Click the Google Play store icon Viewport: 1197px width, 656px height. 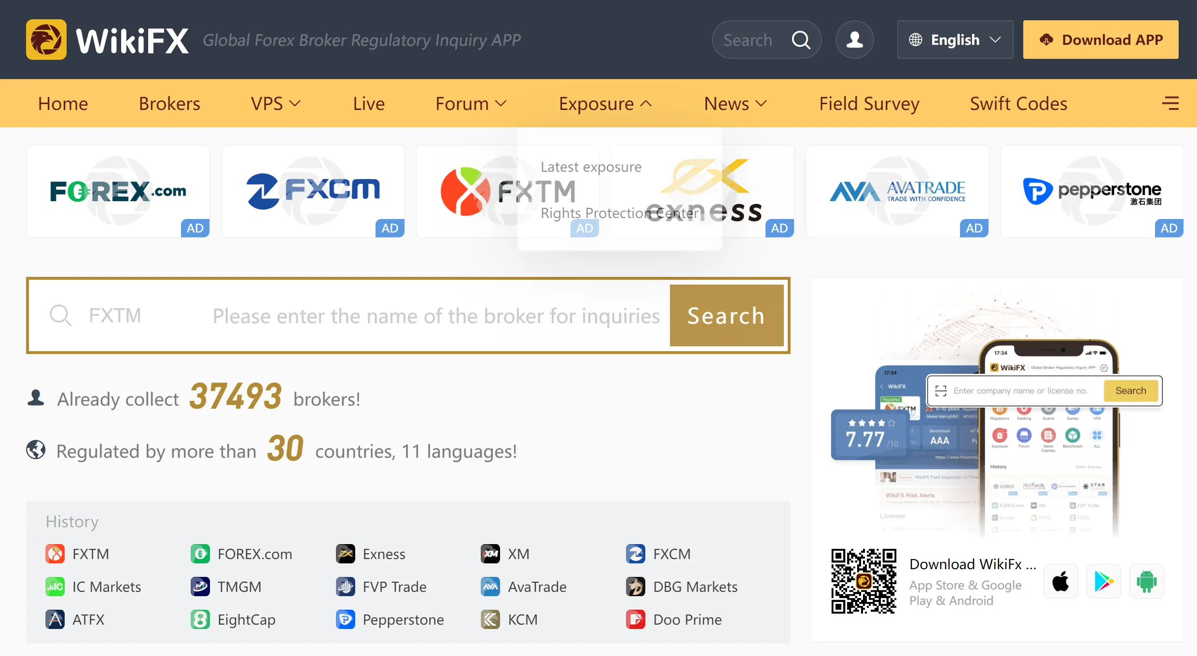pyautogui.click(x=1104, y=581)
